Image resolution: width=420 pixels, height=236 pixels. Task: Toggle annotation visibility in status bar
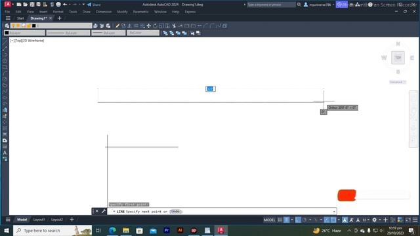(x=345, y=220)
